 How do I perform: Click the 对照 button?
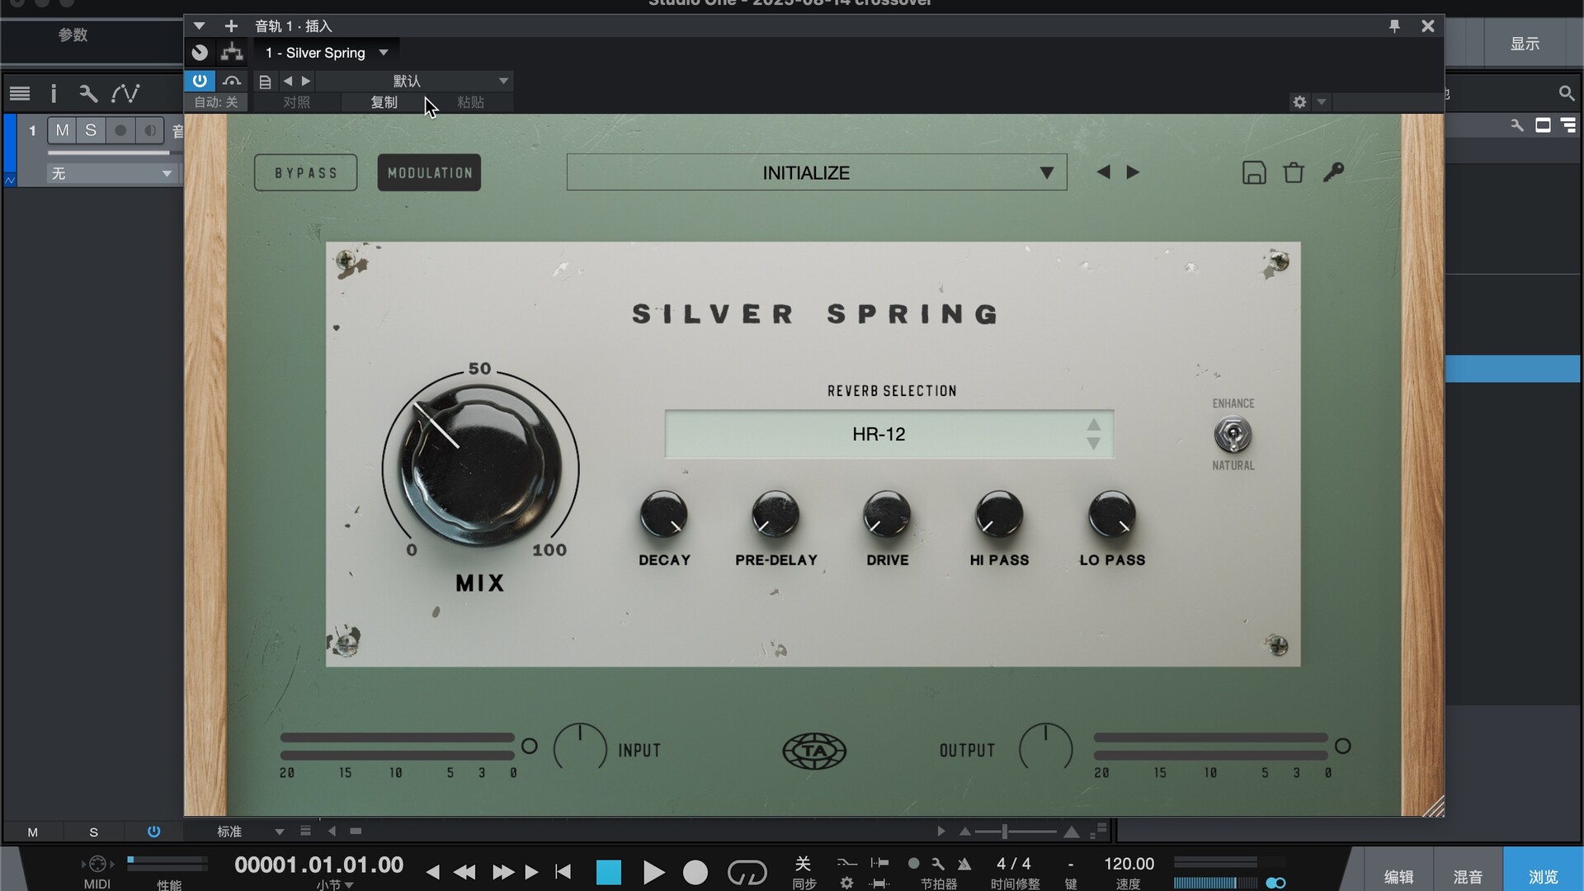296,102
